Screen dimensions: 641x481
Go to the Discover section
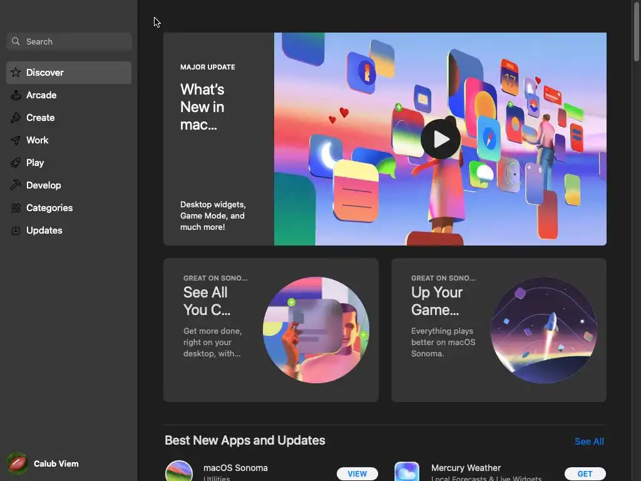point(69,73)
